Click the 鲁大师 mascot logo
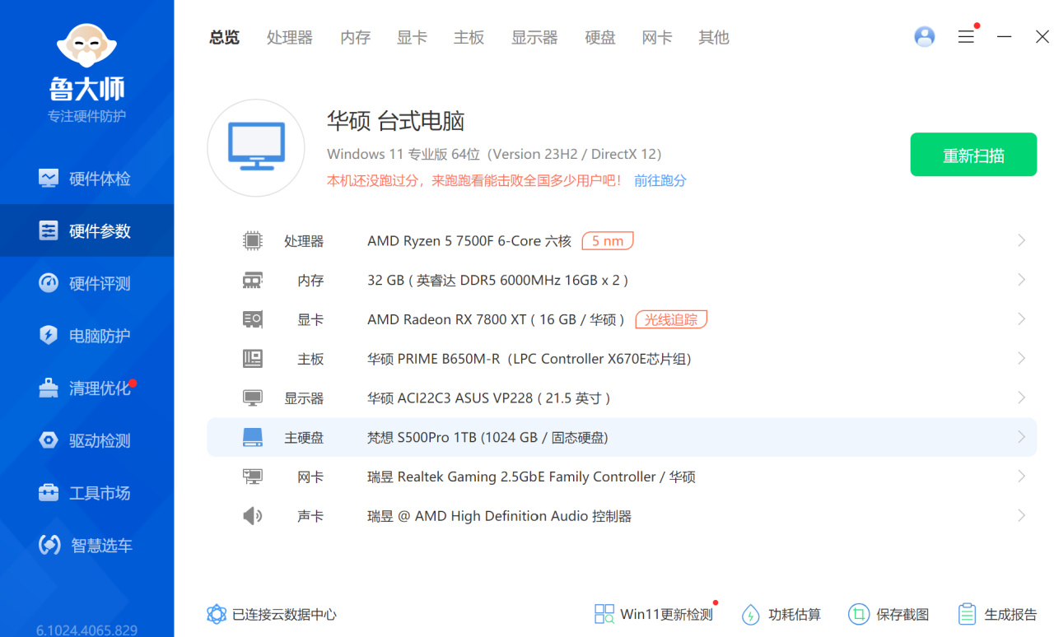 click(86, 45)
